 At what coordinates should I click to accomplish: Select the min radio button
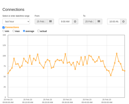pos(3,31)
